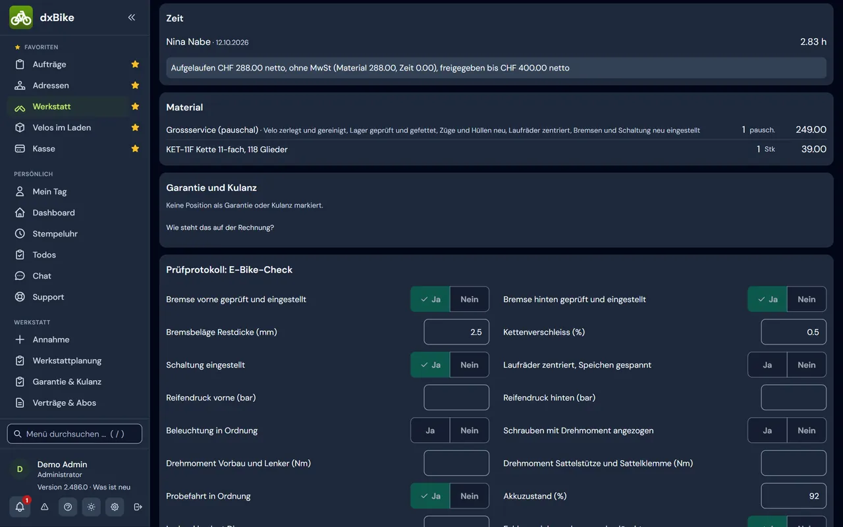Viewport: 843px width, 527px height.
Task: Open the Demo Admin user profile
Action: click(74, 469)
